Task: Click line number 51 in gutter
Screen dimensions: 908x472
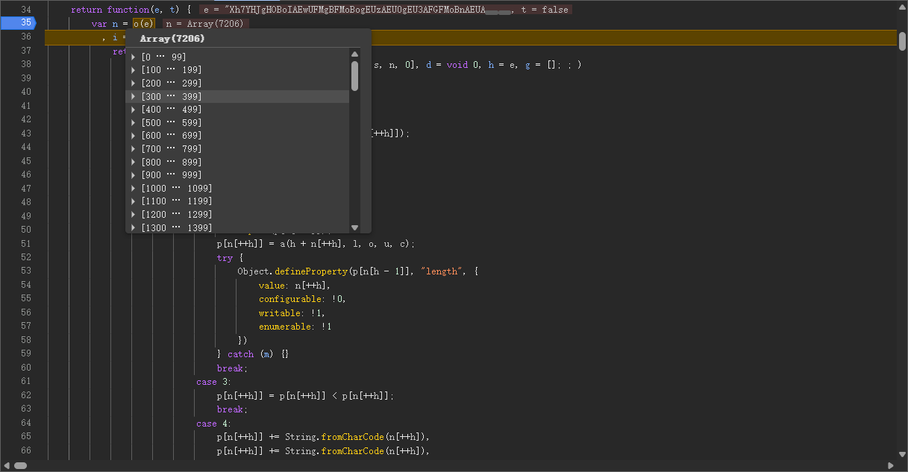Action: pos(26,244)
